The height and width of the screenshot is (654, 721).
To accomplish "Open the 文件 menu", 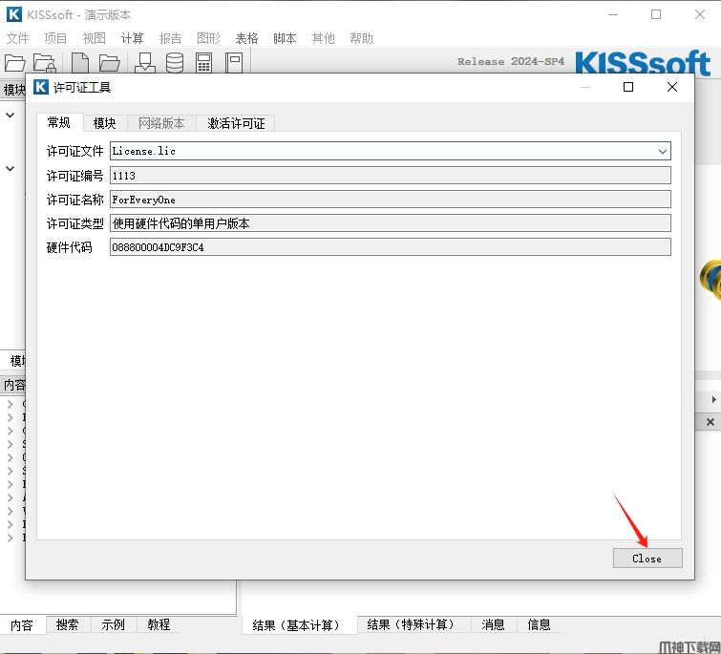I will (17, 38).
